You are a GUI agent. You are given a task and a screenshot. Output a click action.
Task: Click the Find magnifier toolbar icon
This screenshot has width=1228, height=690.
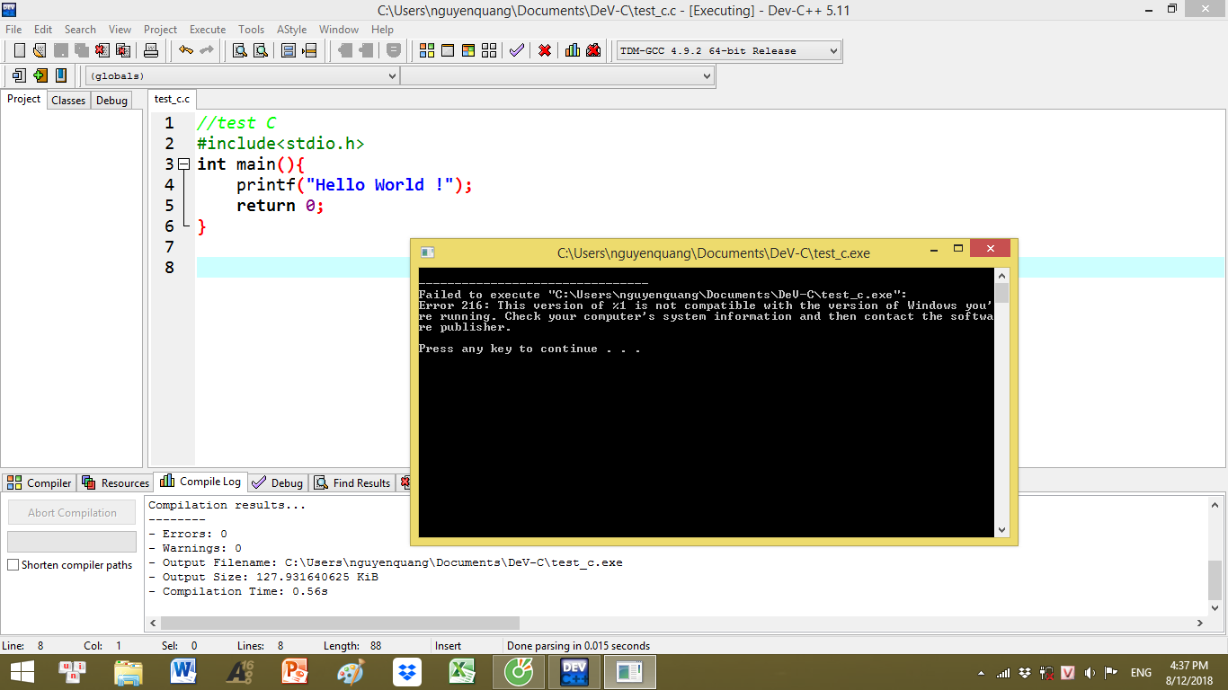click(240, 50)
